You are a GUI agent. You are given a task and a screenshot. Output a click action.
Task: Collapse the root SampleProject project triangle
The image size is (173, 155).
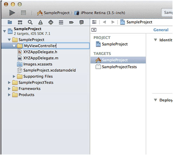[x=5, y=31]
